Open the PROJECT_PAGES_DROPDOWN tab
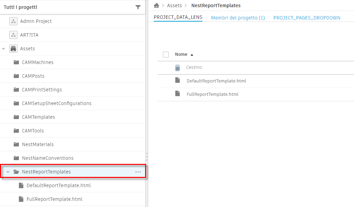Image resolution: width=354 pixels, height=207 pixels. pos(306,17)
